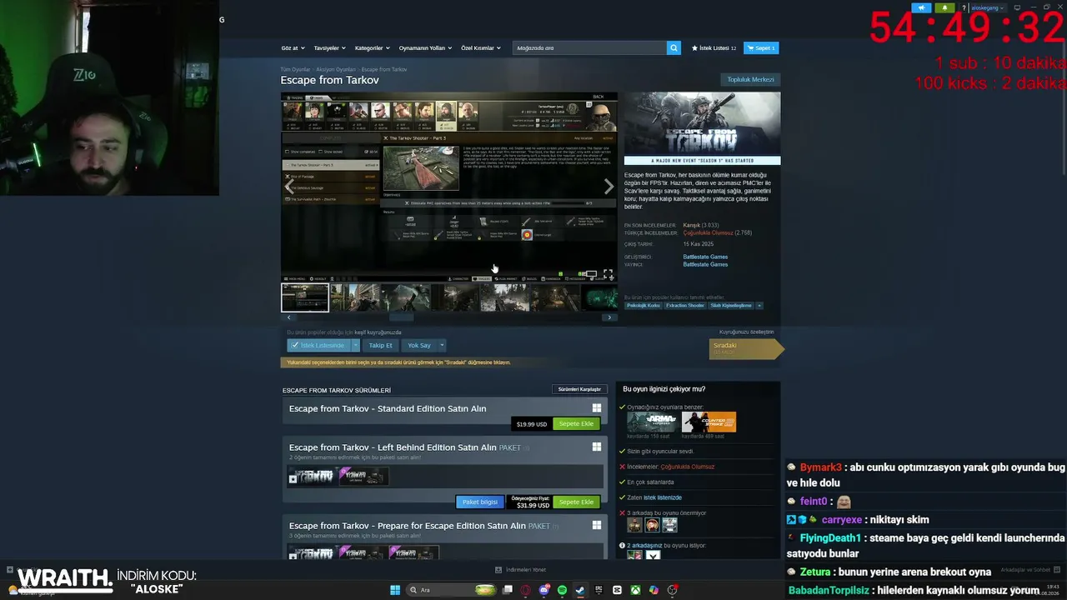Viewport: 1067px width, 600px height.
Task: Click the Takip Et follow button
Action: tap(380, 345)
